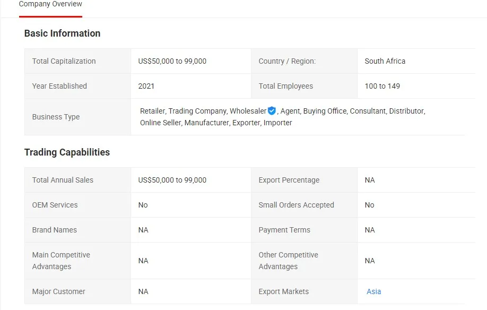Click the Trading Capabilities heading
The height and width of the screenshot is (310, 487).
(x=67, y=152)
